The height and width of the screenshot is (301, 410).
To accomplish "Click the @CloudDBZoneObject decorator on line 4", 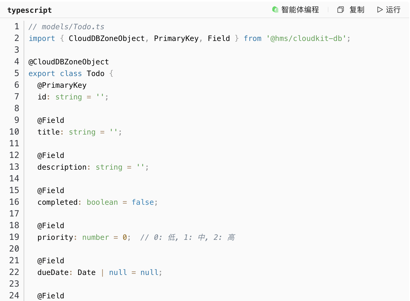I will (x=69, y=62).
